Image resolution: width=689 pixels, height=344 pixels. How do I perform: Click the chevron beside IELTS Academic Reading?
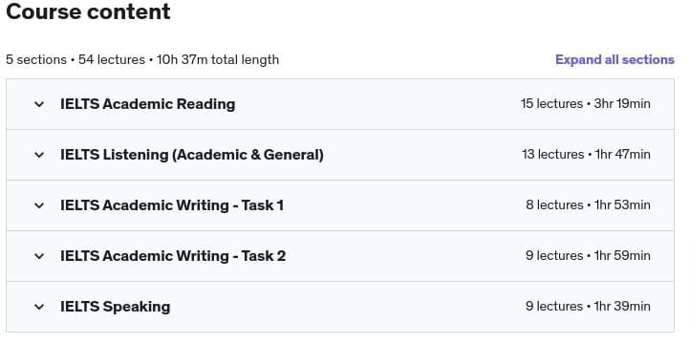point(39,104)
